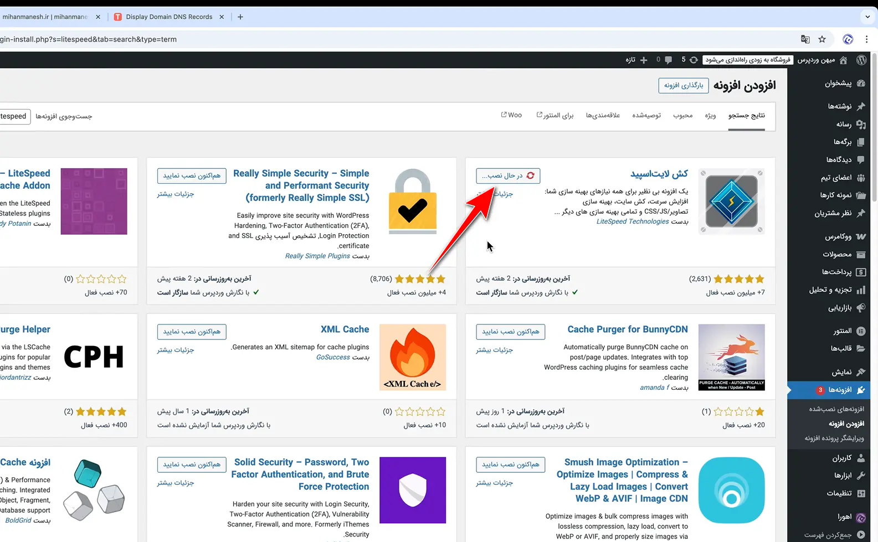The width and height of the screenshot is (878, 542).
Task: Open the Woo tab link
Action: 511,115
